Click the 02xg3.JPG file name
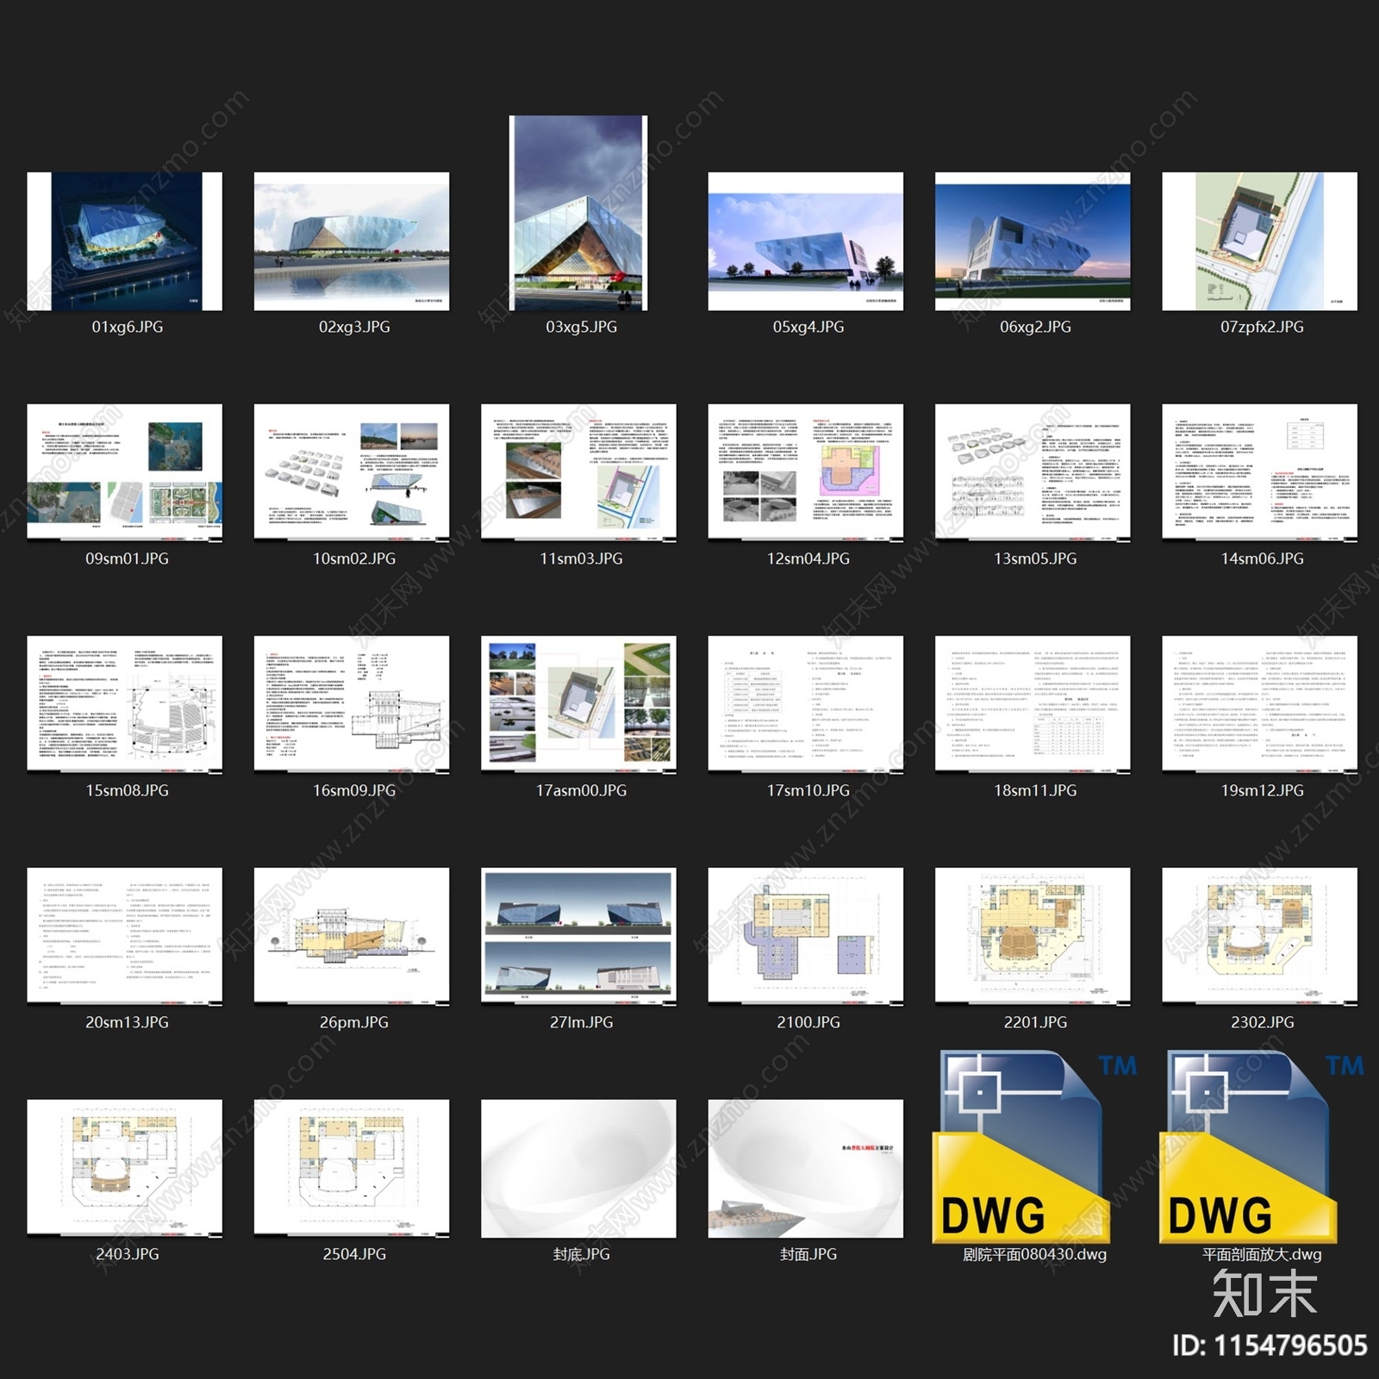The width and height of the screenshot is (1379, 1379). tap(354, 327)
